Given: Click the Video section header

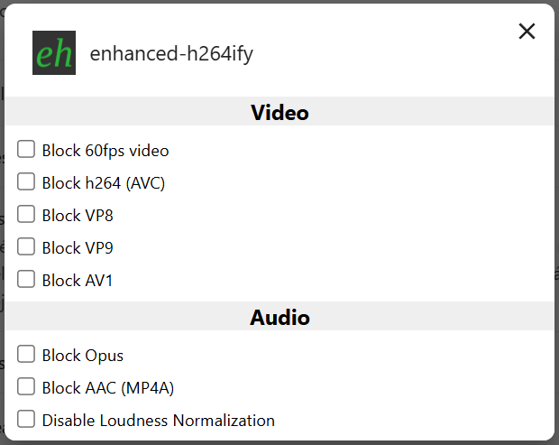Looking at the screenshot, I should 279,113.
